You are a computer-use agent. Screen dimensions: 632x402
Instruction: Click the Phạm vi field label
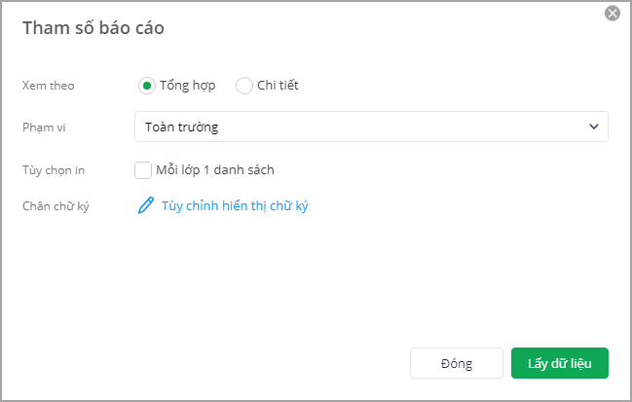(x=43, y=127)
